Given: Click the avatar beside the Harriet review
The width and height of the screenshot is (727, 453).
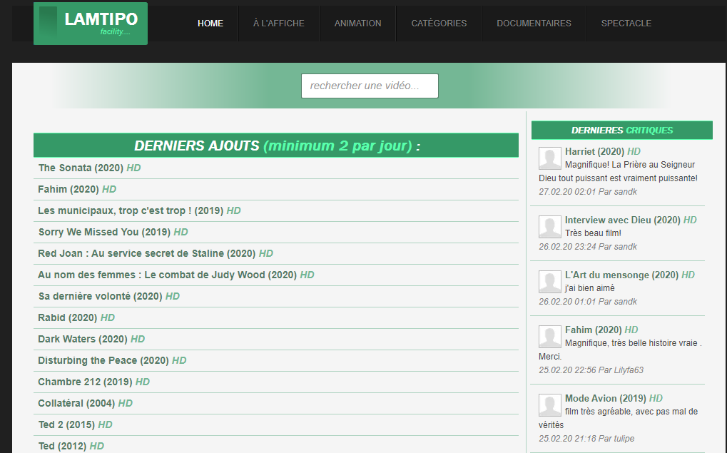Looking at the screenshot, I should (549, 158).
